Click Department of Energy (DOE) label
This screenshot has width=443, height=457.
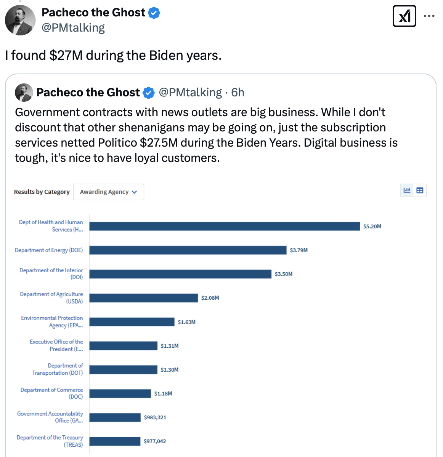(49, 250)
